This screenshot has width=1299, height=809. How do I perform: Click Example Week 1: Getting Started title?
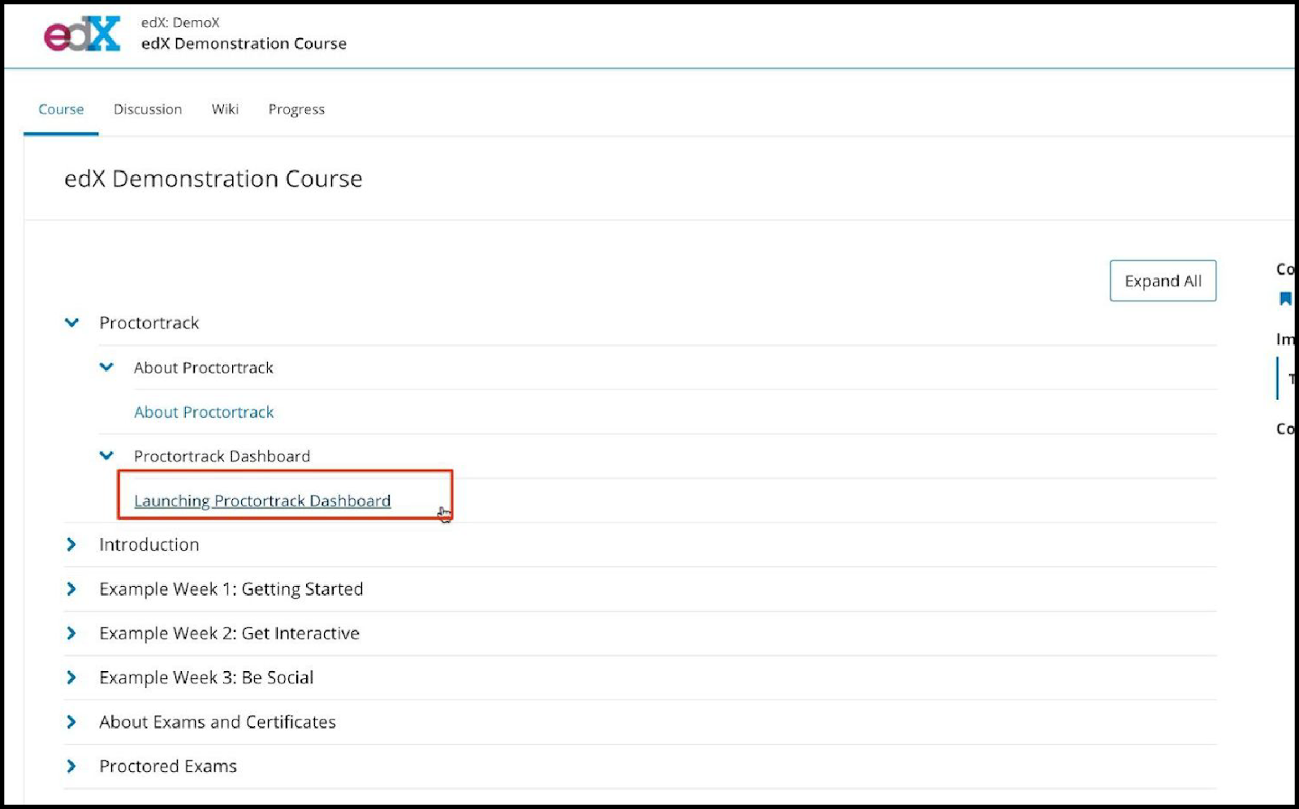(231, 589)
